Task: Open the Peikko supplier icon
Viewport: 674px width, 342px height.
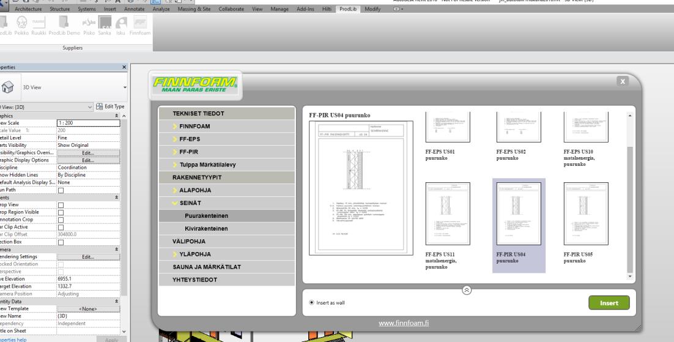Action: (x=21, y=25)
